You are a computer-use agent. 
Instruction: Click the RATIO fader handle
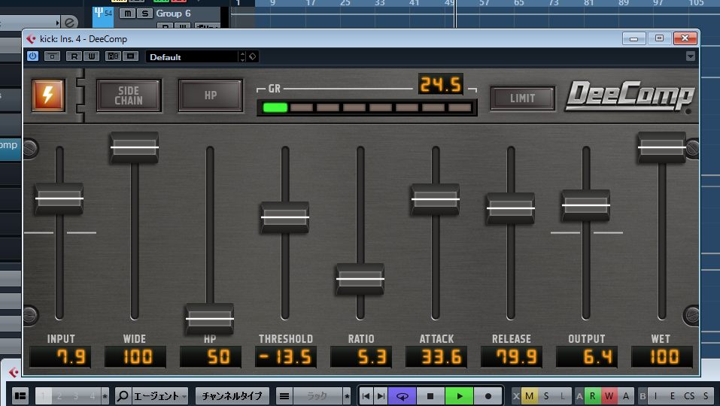360,279
